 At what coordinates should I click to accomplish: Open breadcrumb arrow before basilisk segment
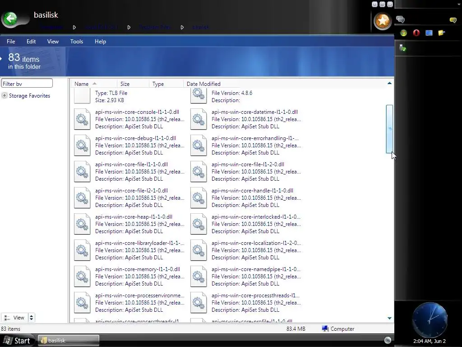coord(182,27)
